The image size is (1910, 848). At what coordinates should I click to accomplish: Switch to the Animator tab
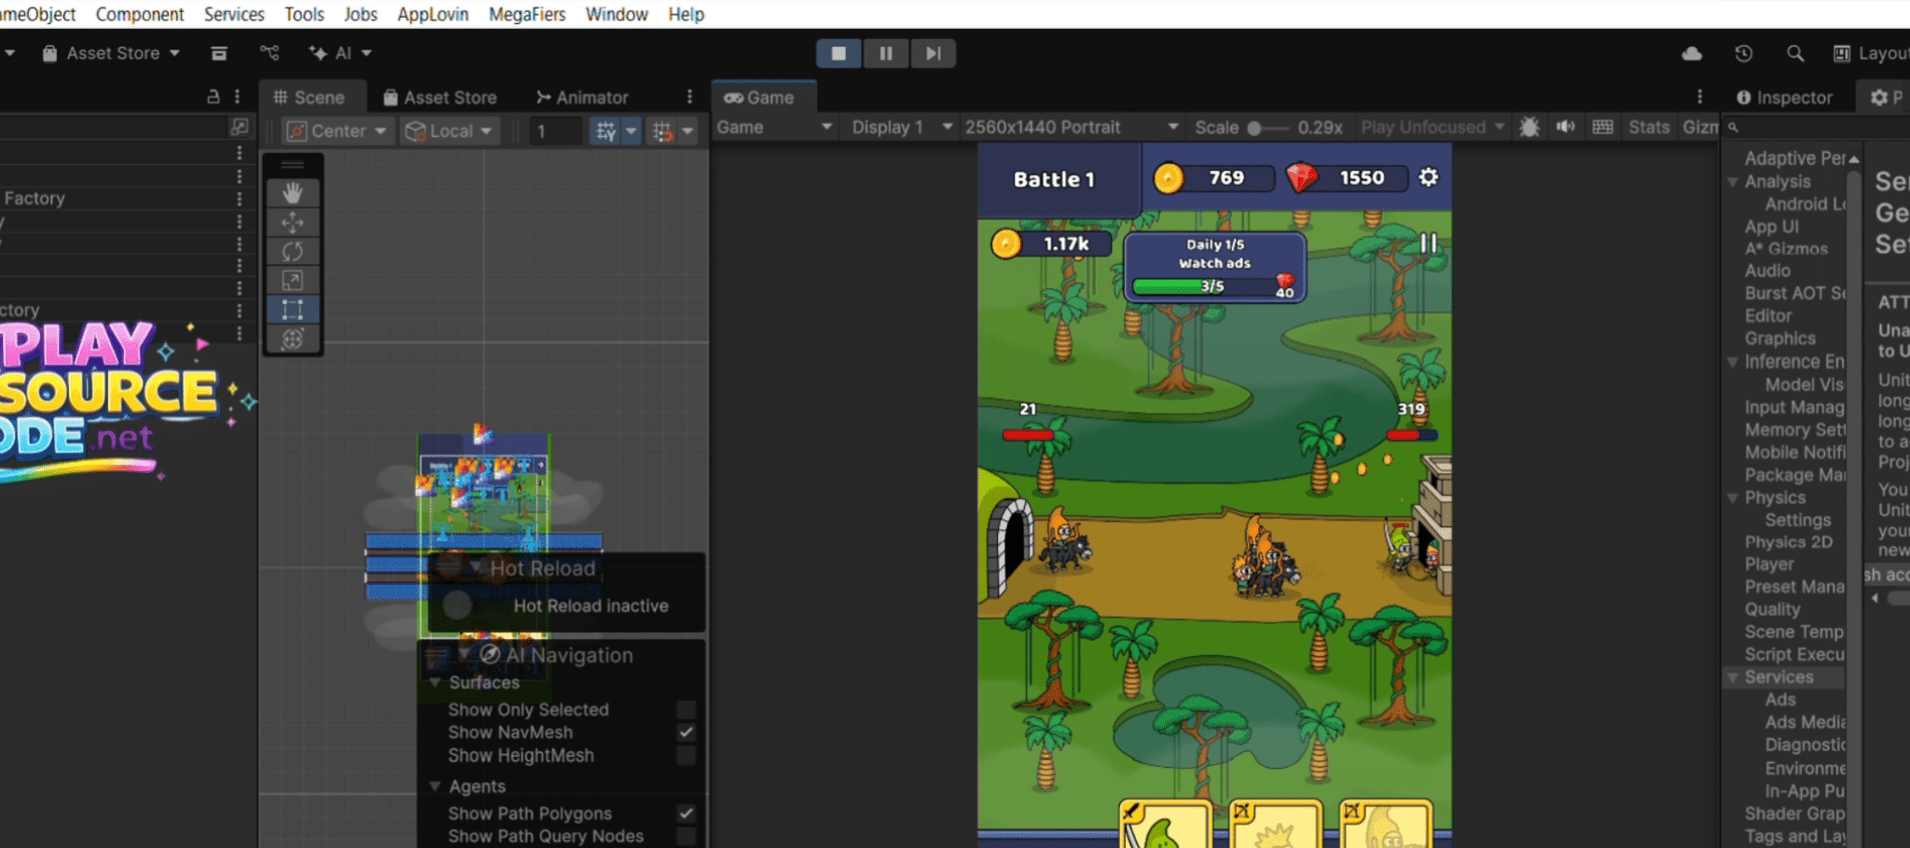click(x=583, y=97)
